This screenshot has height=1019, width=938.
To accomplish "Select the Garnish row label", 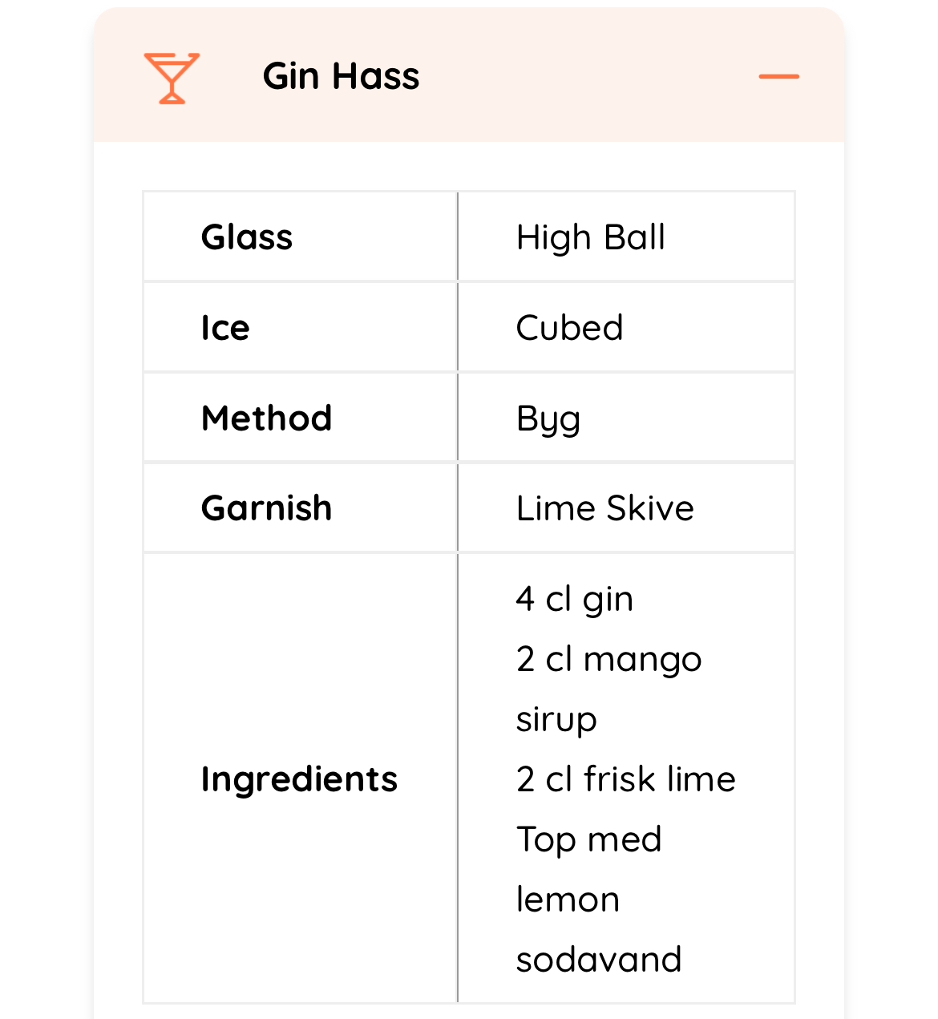I will tap(266, 508).
